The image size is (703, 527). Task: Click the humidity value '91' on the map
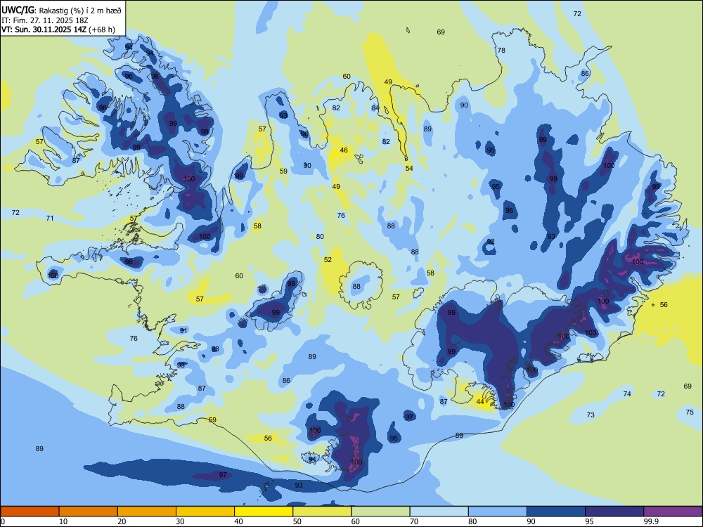(183, 331)
